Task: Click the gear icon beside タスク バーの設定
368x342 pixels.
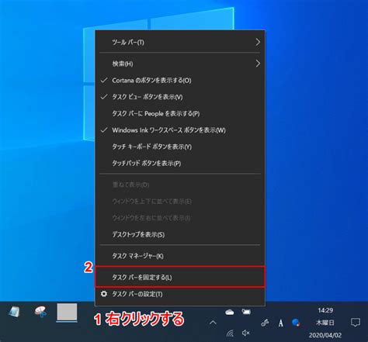Action: coord(104,294)
